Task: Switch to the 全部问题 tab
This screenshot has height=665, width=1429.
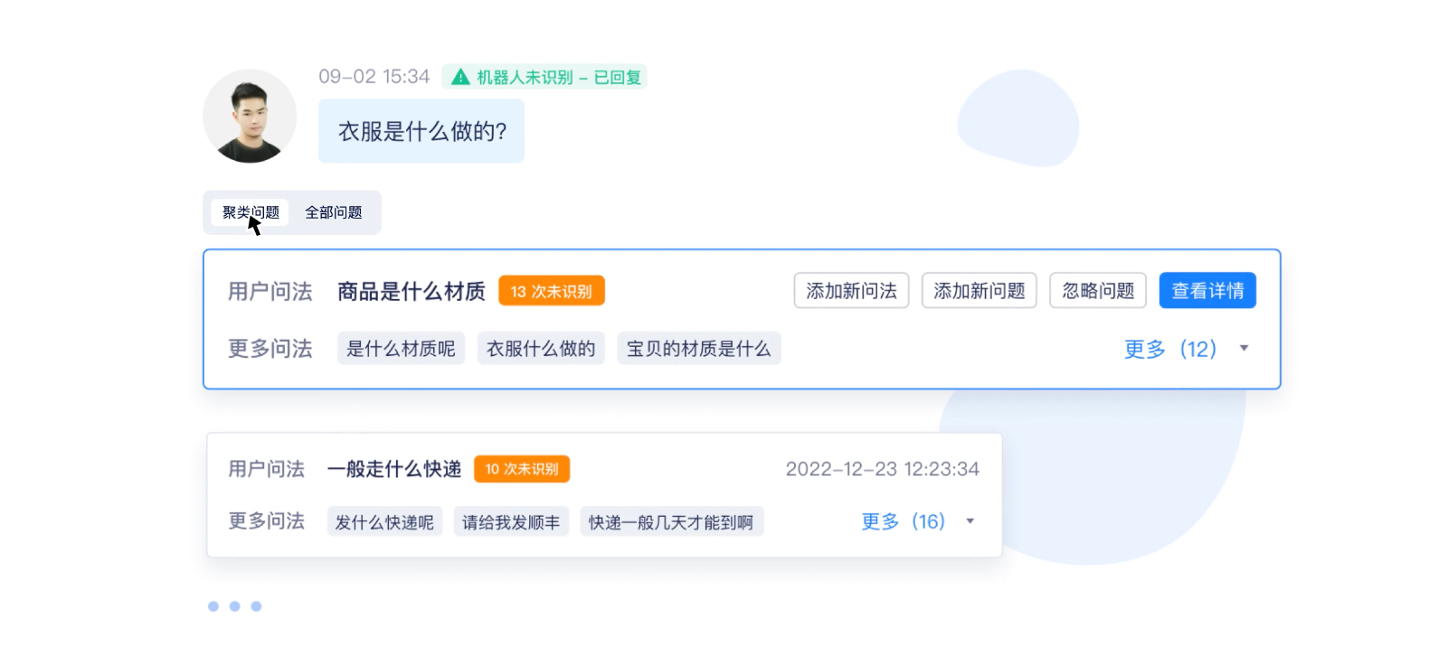Action: (x=334, y=212)
